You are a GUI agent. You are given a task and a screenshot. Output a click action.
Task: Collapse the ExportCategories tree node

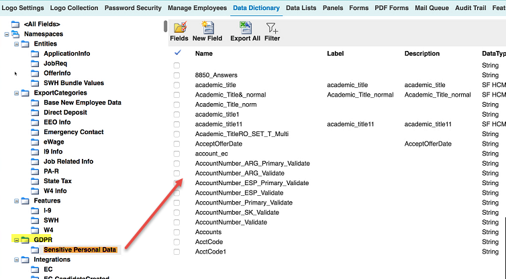[x=17, y=93]
